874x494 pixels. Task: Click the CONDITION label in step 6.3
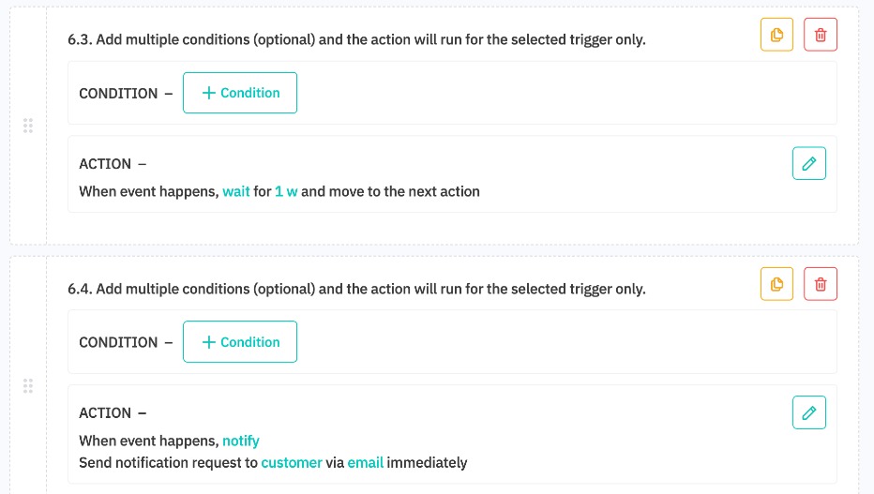(118, 94)
